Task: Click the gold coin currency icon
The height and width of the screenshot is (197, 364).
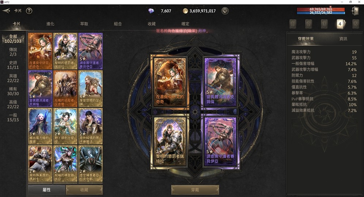Action: pyautogui.click(x=185, y=11)
